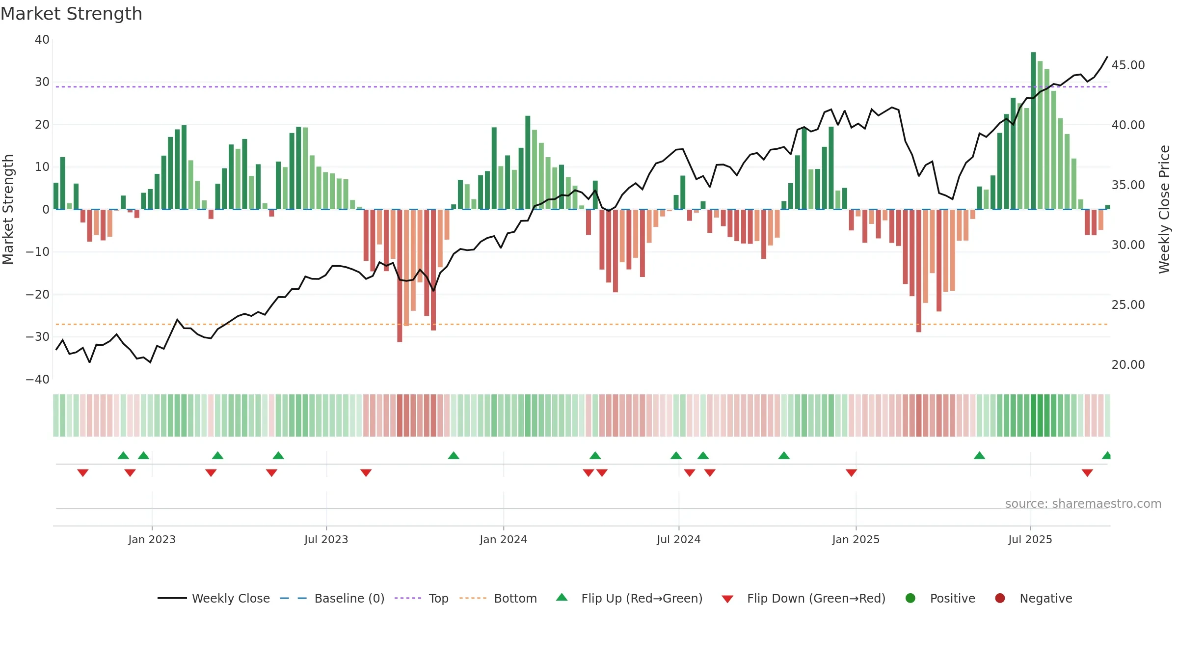
Task: Click the −20 strength tick label
Action: (38, 294)
